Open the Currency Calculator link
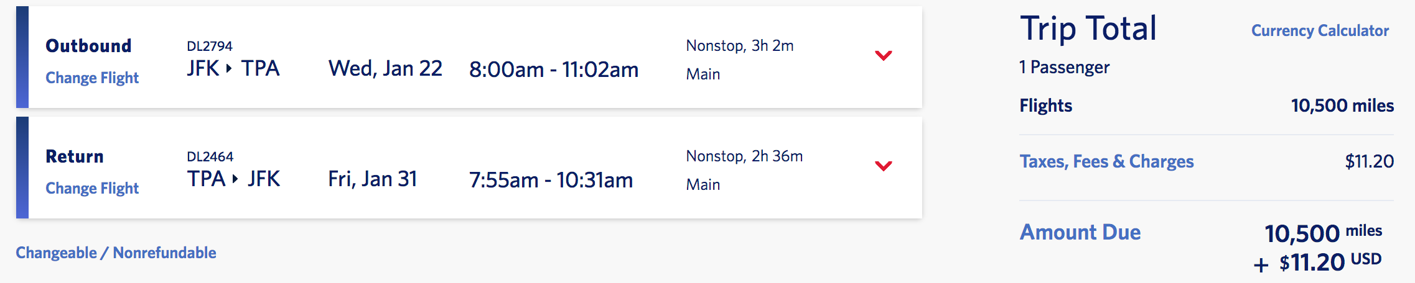1415x283 pixels. 1320,31
